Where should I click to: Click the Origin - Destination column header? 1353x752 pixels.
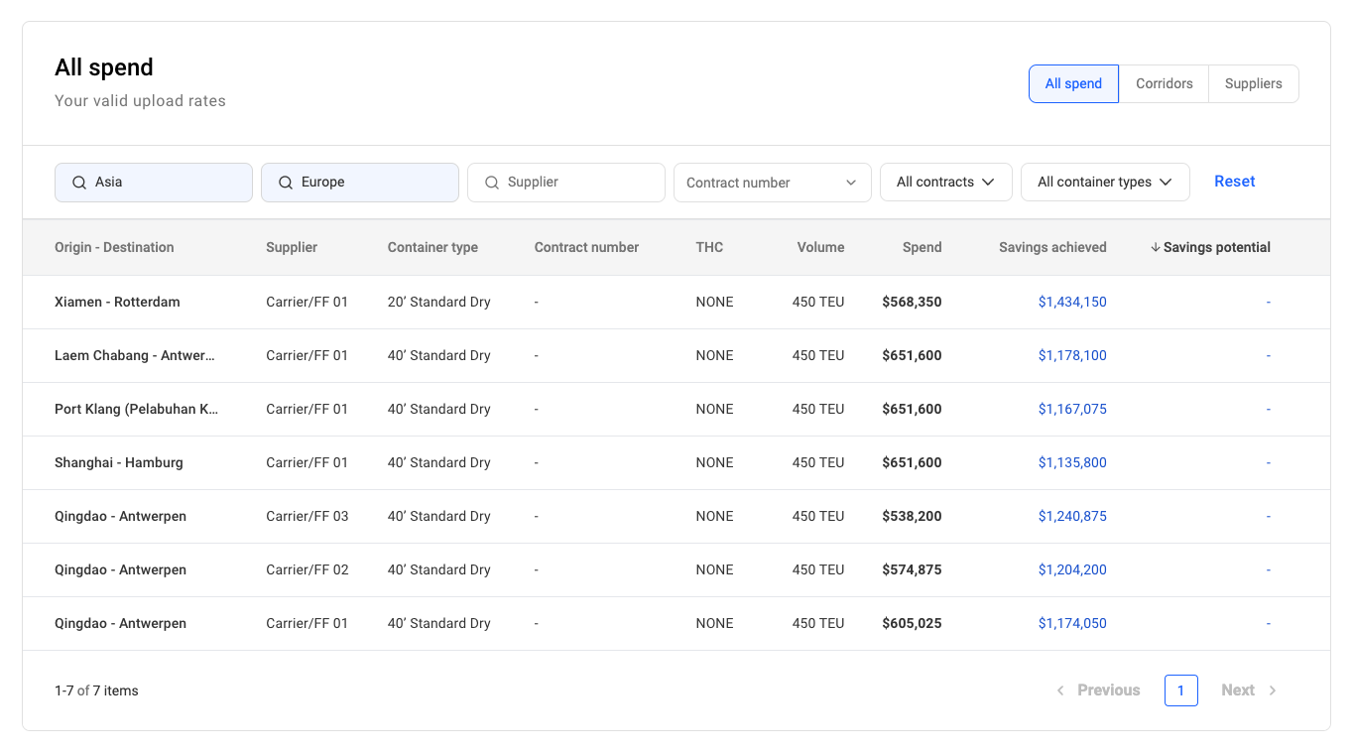click(x=114, y=247)
